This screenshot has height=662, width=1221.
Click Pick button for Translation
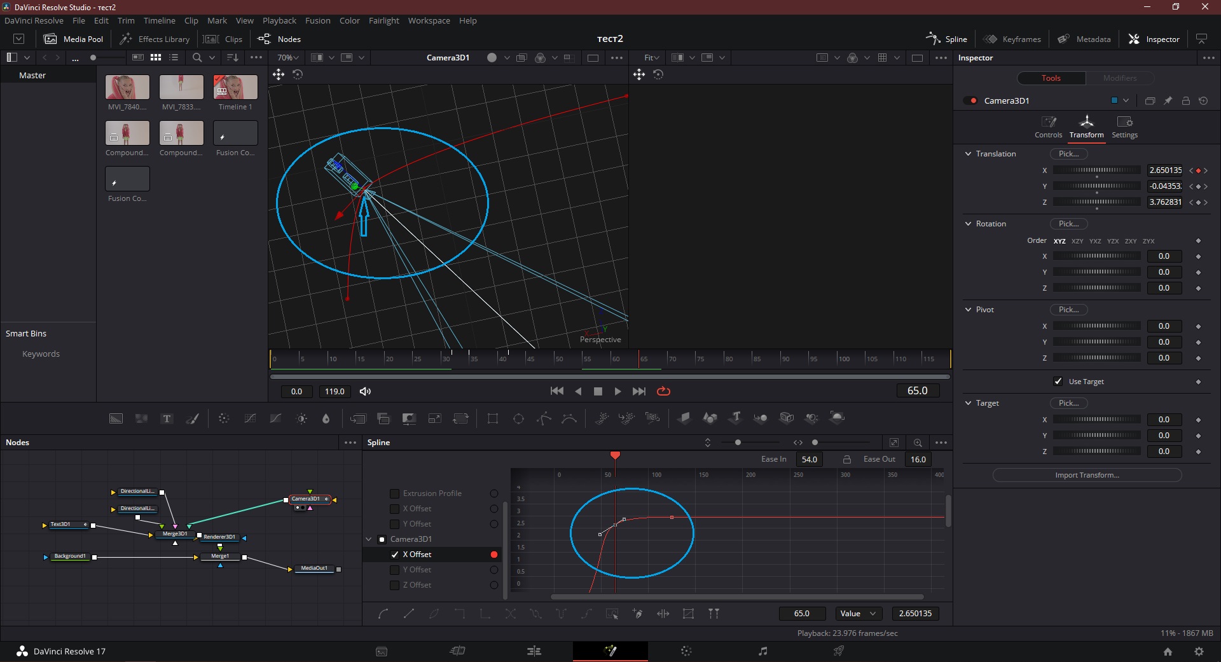click(x=1068, y=154)
